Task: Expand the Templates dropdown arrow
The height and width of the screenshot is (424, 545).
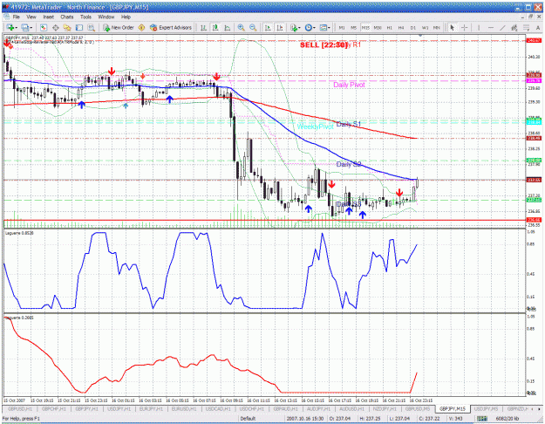Action: (330, 28)
